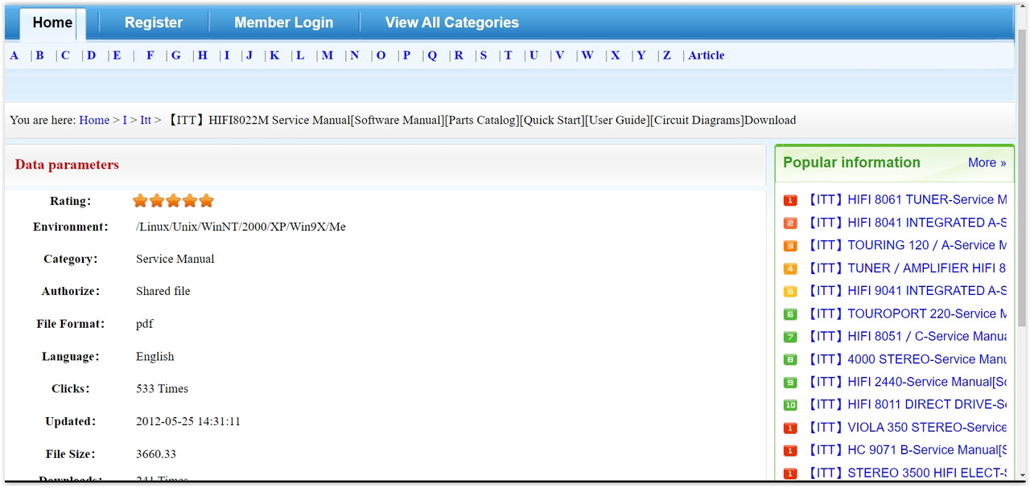Browse brands starting with letter R
The height and width of the screenshot is (487, 1030).
tap(459, 55)
